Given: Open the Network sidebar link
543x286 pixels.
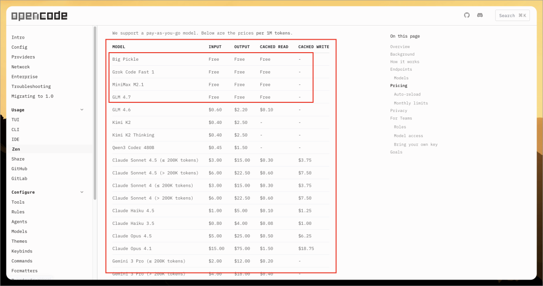Looking at the screenshot, I should coord(21,67).
